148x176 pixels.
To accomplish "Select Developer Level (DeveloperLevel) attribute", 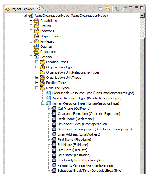I will pos(82,124).
